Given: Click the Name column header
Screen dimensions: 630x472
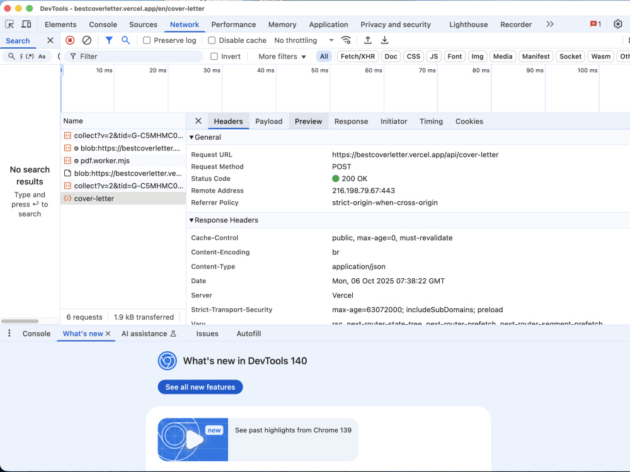Looking at the screenshot, I should point(123,121).
